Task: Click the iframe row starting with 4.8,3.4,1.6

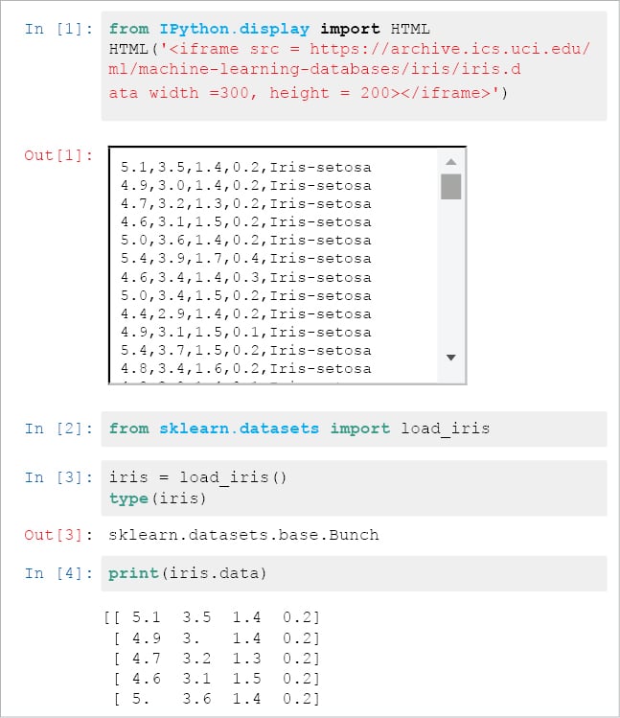Action: [x=245, y=368]
